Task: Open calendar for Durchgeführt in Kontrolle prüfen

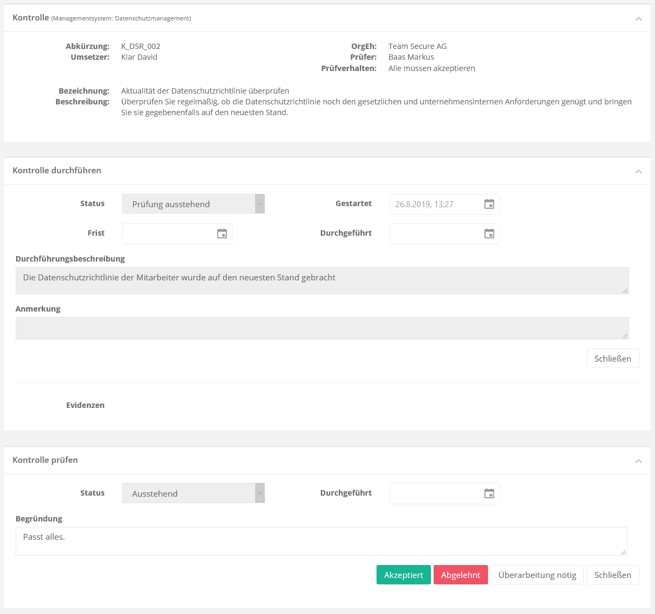Action: (x=489, y=493)
